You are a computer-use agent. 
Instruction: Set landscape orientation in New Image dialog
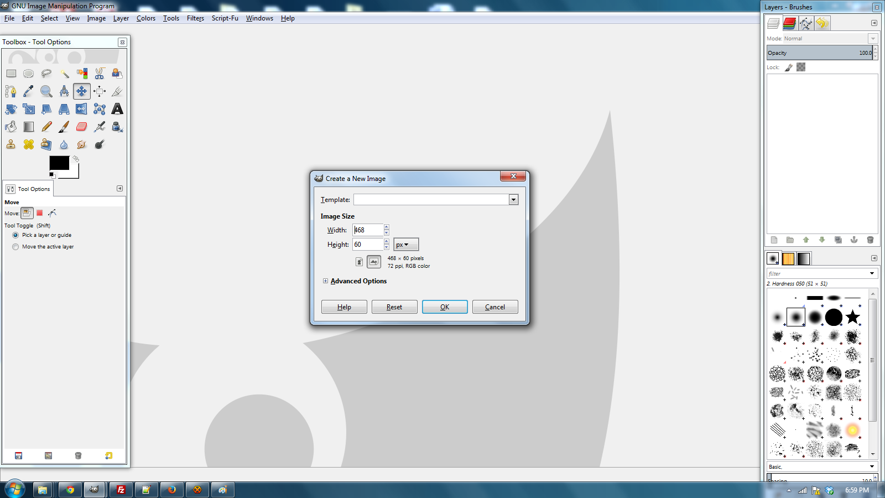tap(374, 262)
